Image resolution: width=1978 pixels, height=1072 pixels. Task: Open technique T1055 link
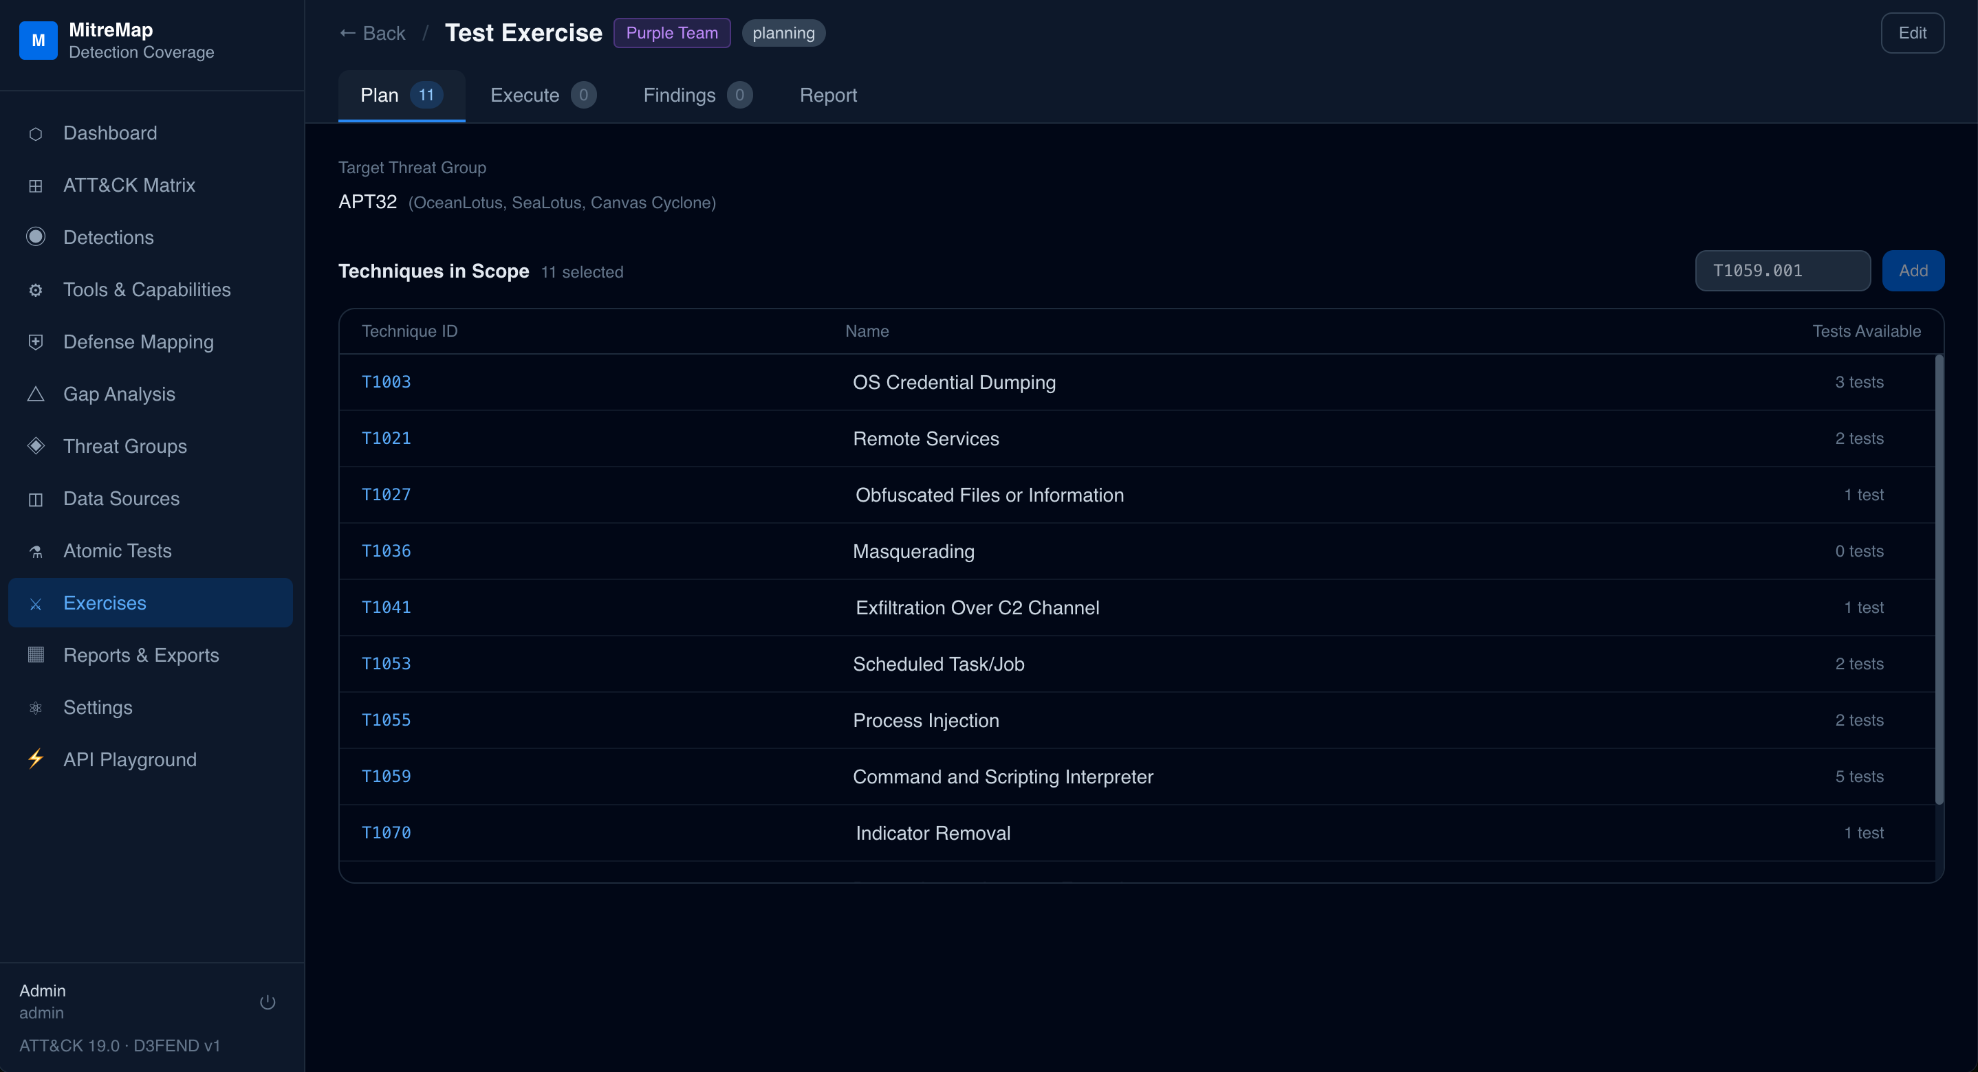[387, 721]
